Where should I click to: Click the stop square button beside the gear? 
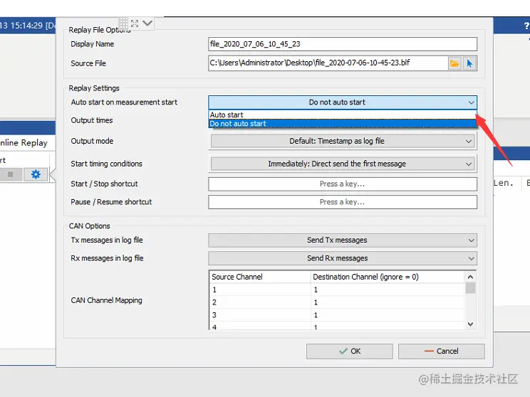(11, 174)
